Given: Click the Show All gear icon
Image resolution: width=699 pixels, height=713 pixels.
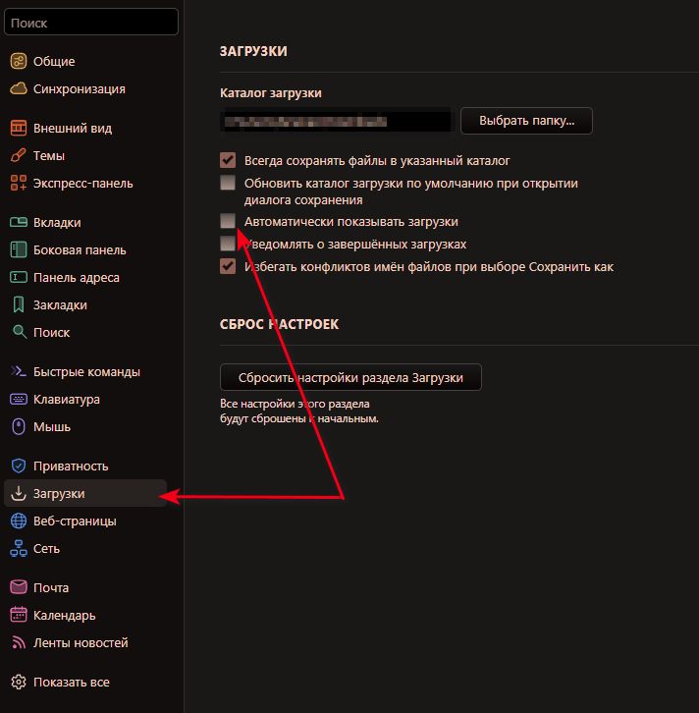Looking at the screenshot, I should point(18,683).
